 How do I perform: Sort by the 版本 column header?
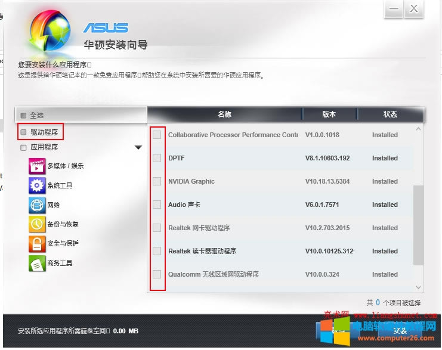tap(329, 114)
